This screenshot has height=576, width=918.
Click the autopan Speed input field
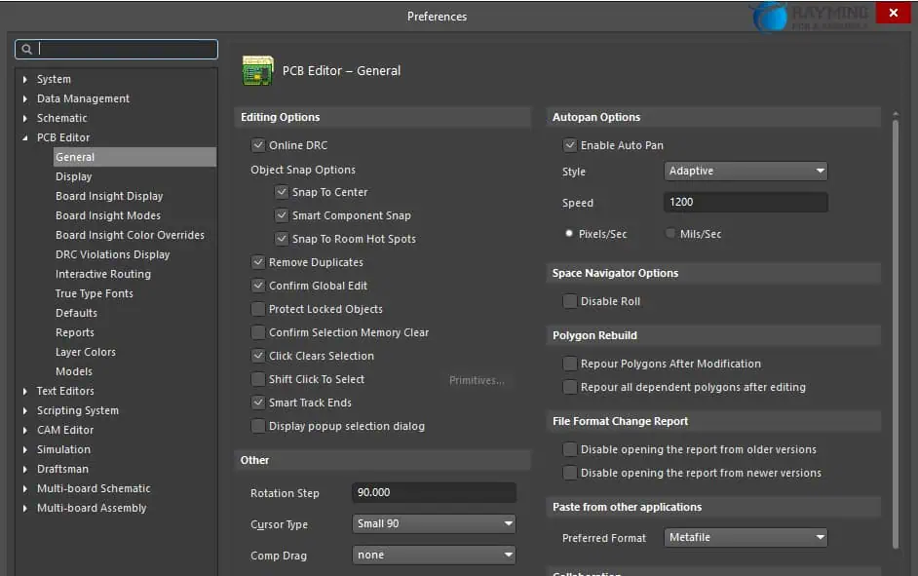click(746, 203)
